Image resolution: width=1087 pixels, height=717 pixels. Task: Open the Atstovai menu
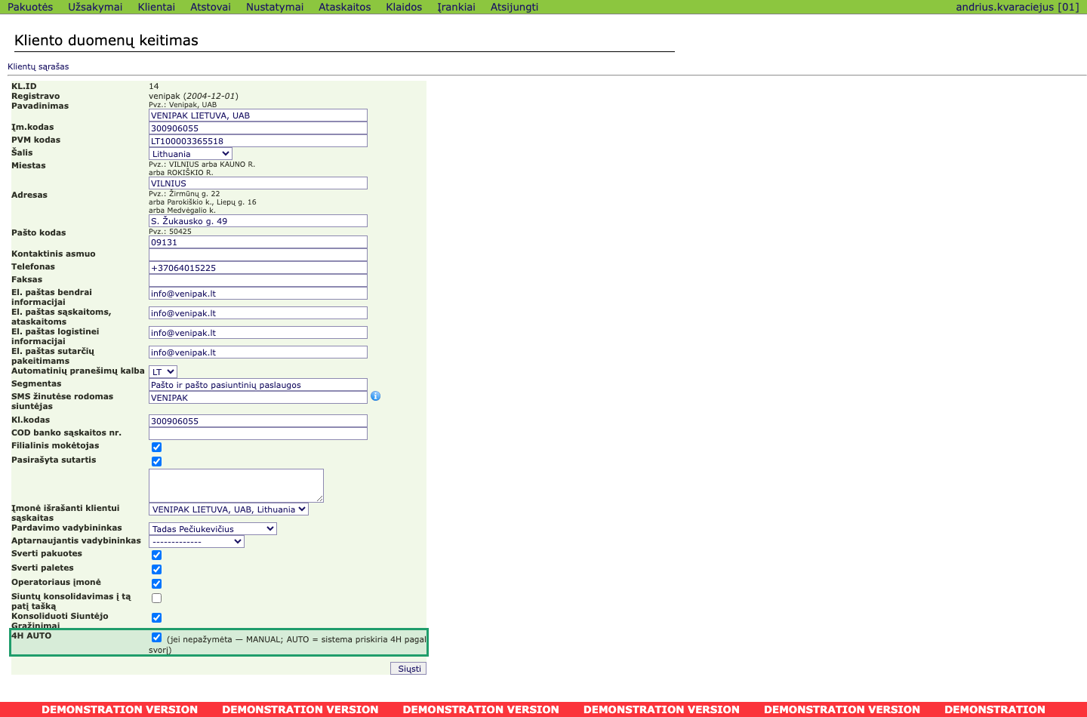point(211,7)
